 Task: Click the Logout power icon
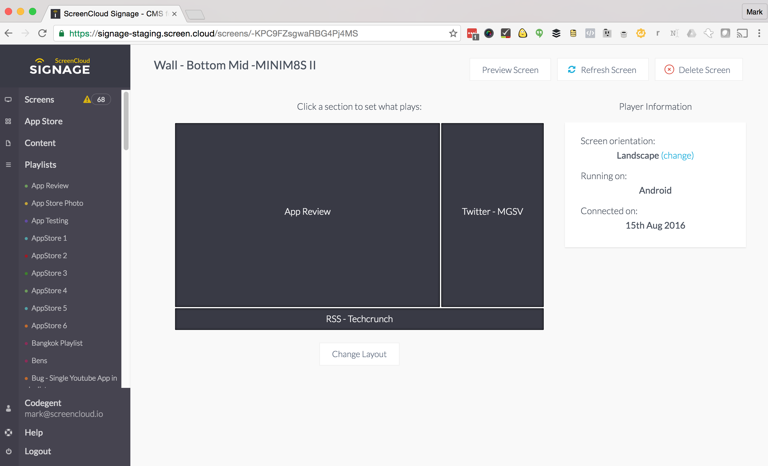8,451
